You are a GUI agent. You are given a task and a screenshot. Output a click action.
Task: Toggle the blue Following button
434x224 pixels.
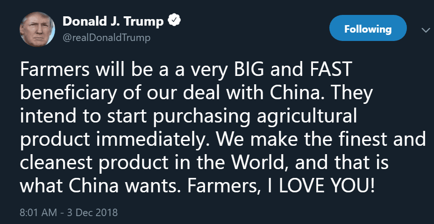(x=368, y=29)
